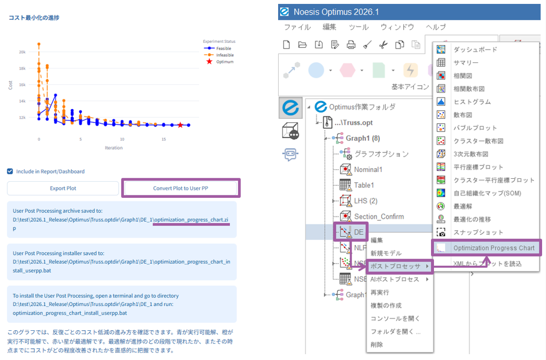Choose Optimization Progress Chart submenu entry

[487, 248]
